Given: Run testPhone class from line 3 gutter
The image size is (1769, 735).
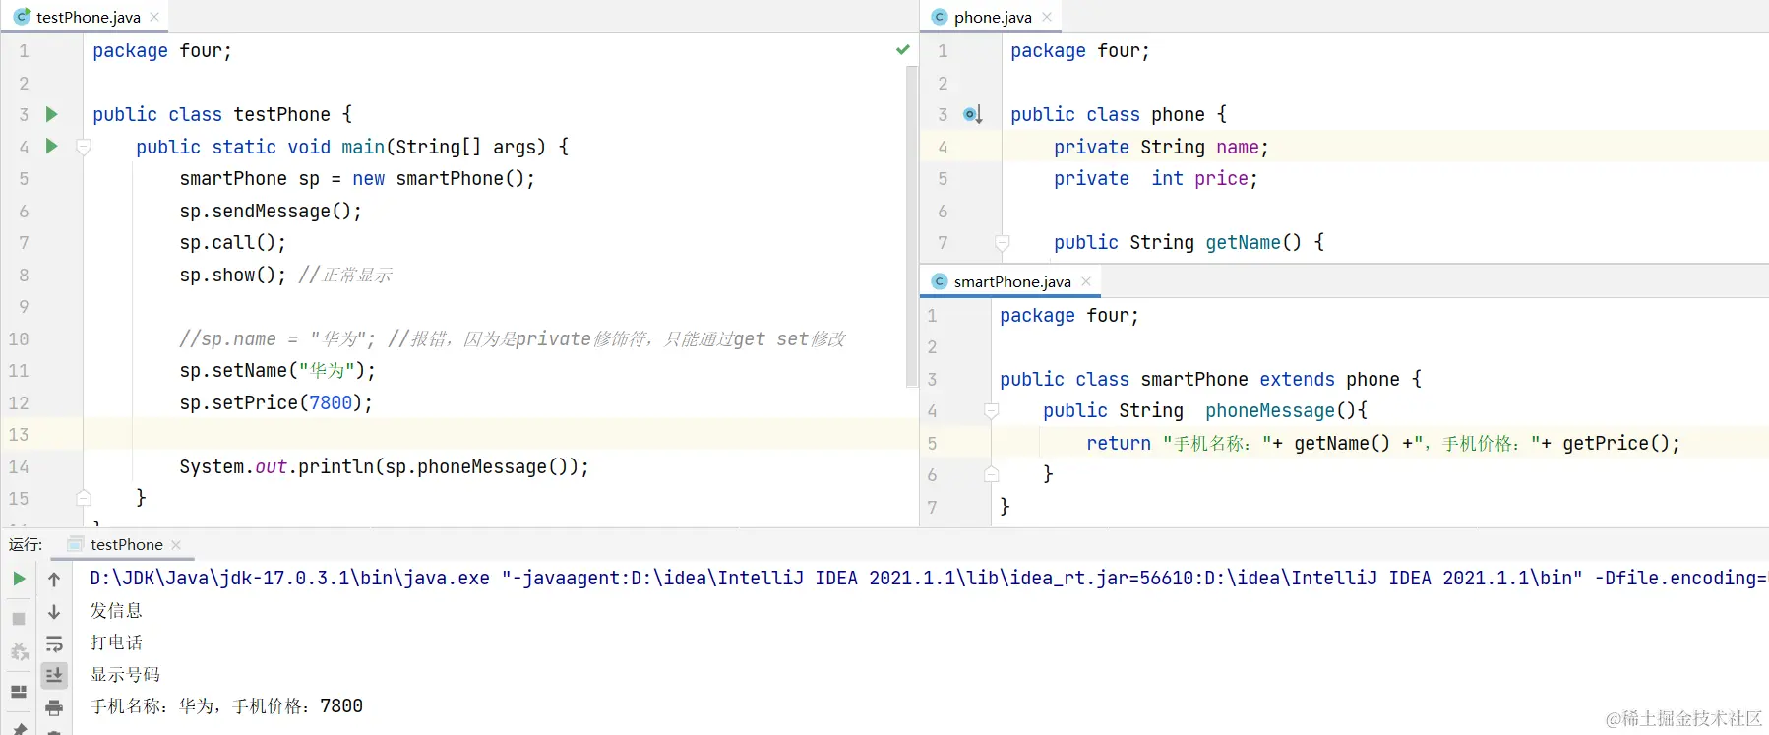Looking at the screenshot, I should 52,114.
